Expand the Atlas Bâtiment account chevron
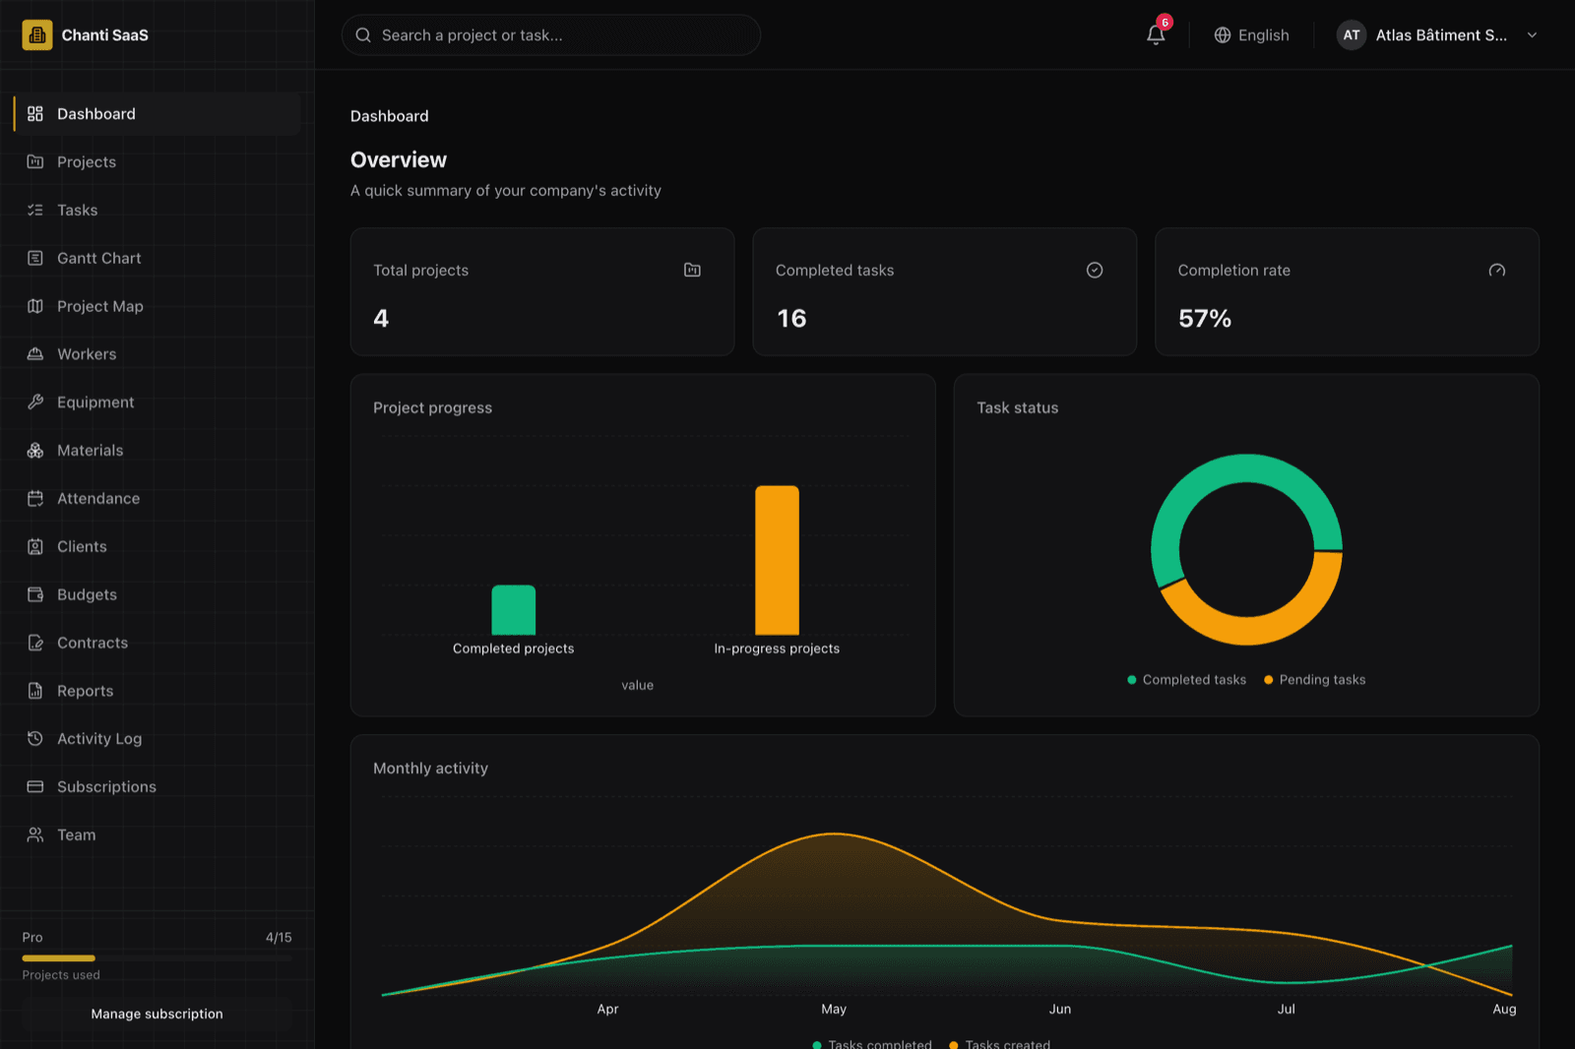The image size is (1575, 1049). (x=1533, y=35)
